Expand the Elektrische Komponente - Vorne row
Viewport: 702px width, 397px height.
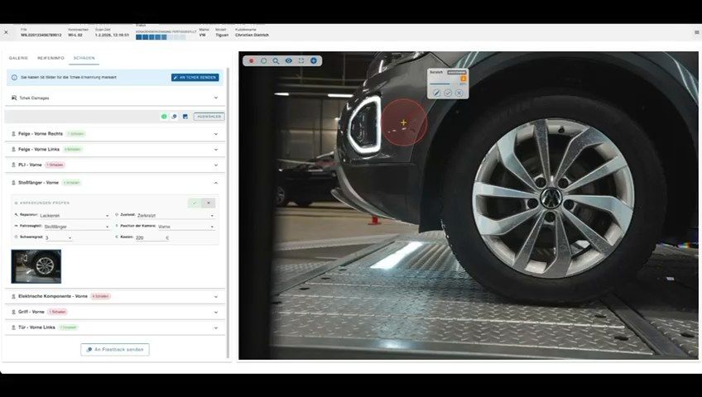pos(114,296)
